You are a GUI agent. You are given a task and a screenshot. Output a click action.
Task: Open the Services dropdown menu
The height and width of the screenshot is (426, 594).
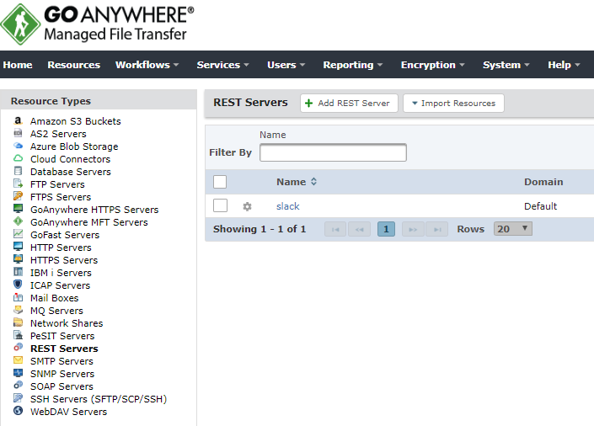(x=222, y=65)
